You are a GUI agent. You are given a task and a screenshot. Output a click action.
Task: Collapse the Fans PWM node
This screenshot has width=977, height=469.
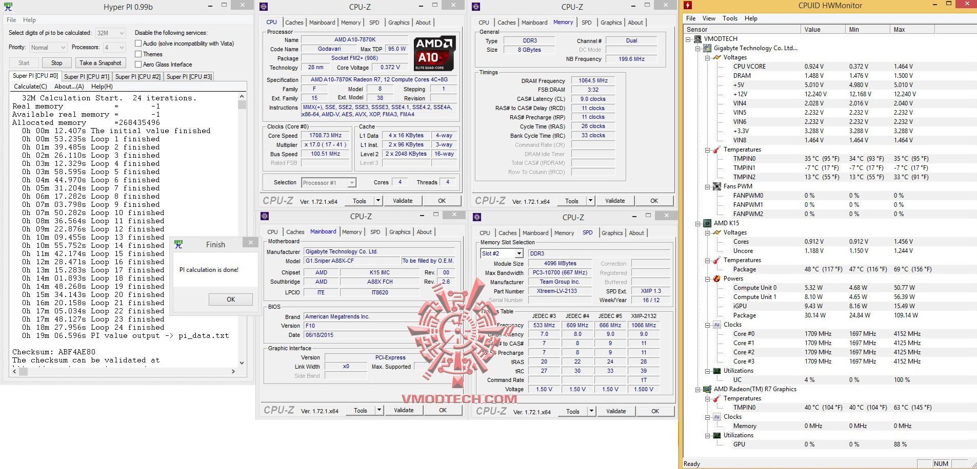click(707, 186)
